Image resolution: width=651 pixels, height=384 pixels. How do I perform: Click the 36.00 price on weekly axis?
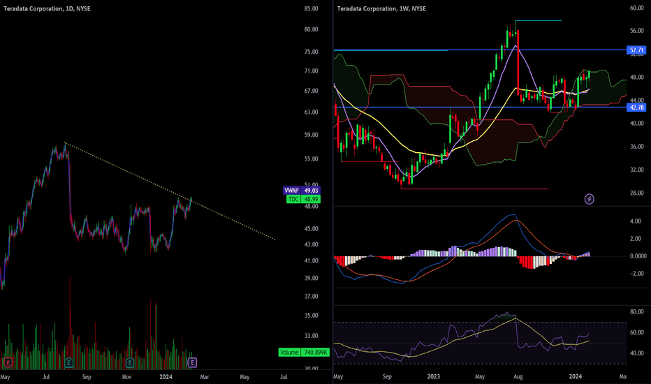637,147
